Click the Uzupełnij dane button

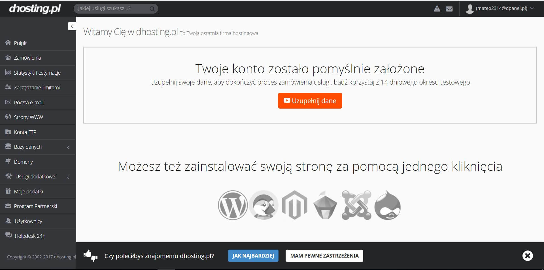pyautogui.click(x=310, y=101)
